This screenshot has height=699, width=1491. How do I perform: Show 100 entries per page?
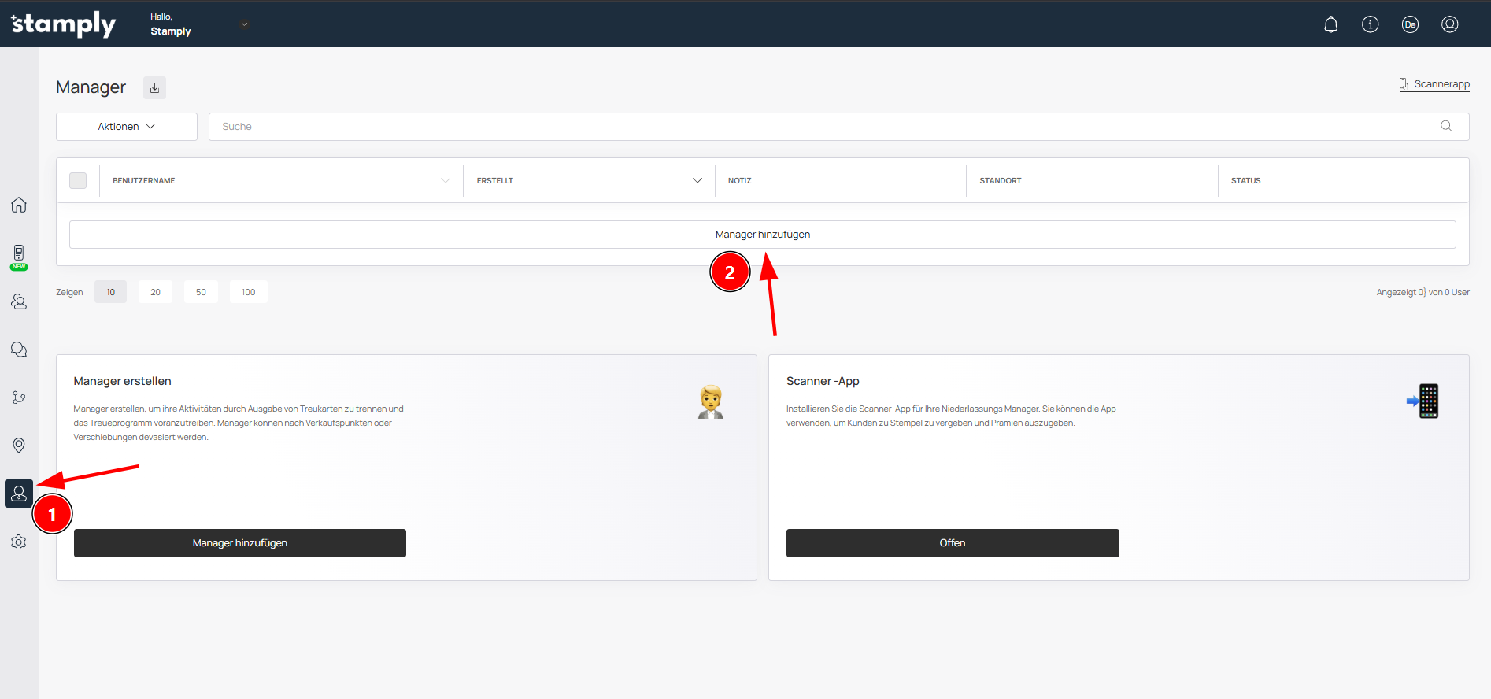point(248,292)
